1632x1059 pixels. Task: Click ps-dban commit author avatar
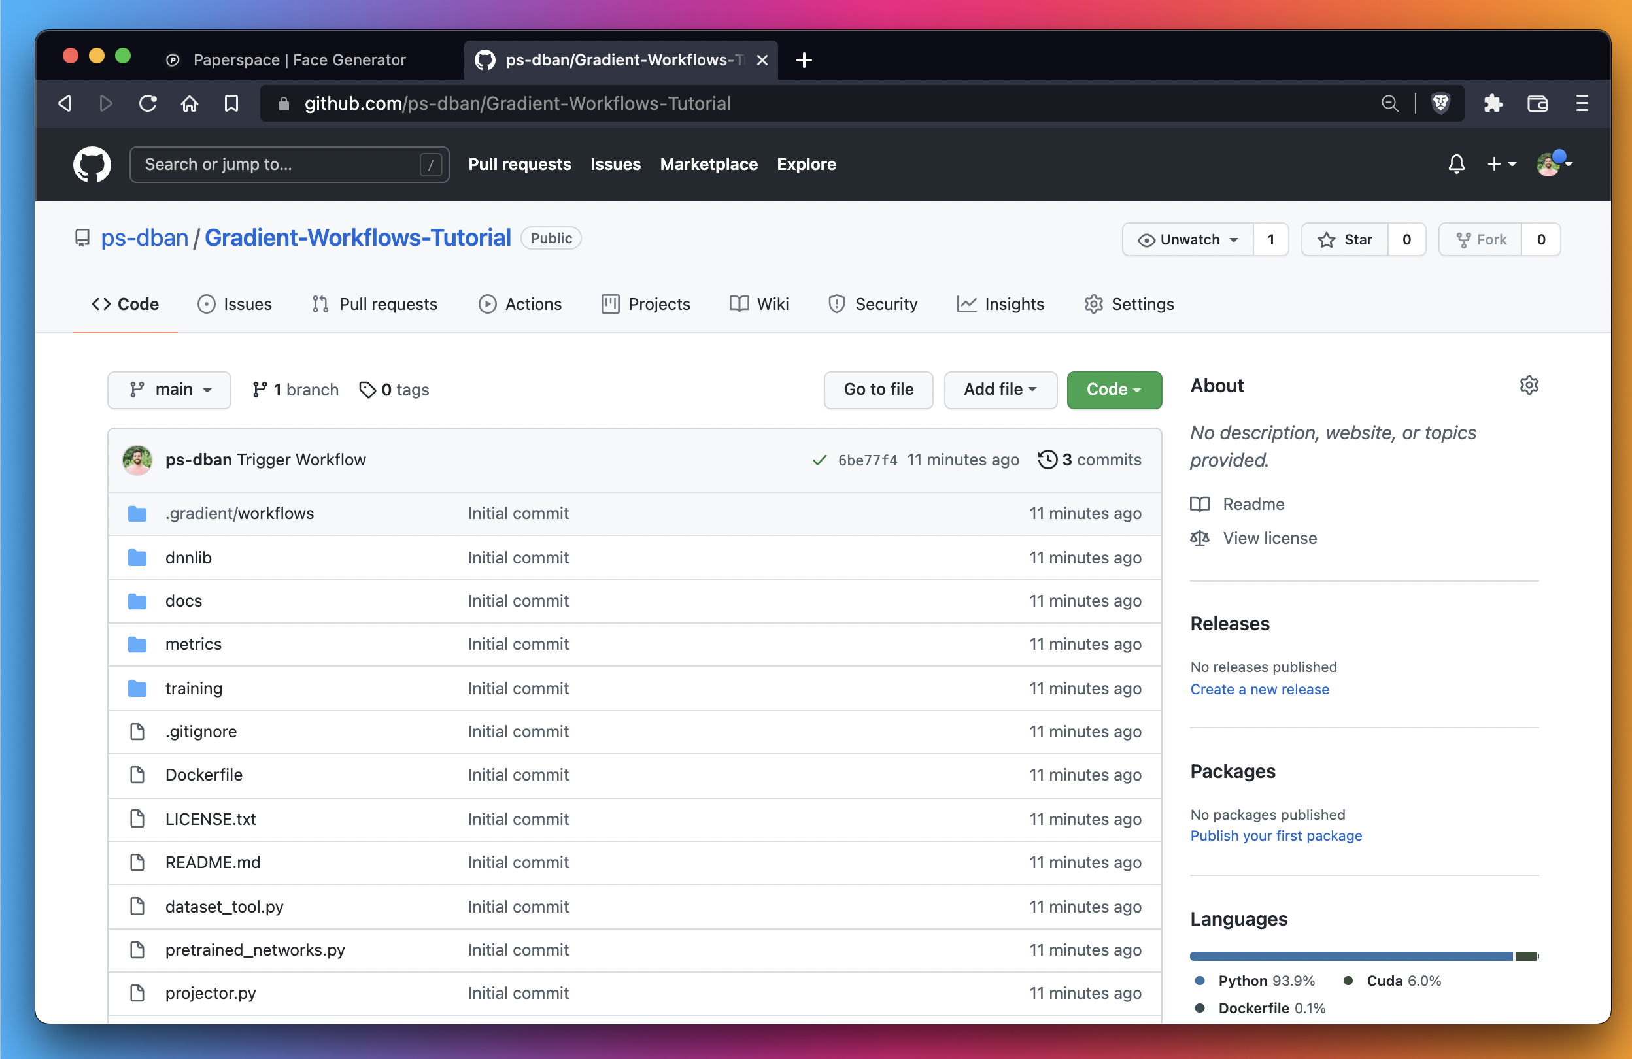click(137, 460)
